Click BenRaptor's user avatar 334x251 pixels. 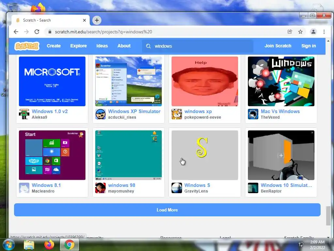(253, 188)
